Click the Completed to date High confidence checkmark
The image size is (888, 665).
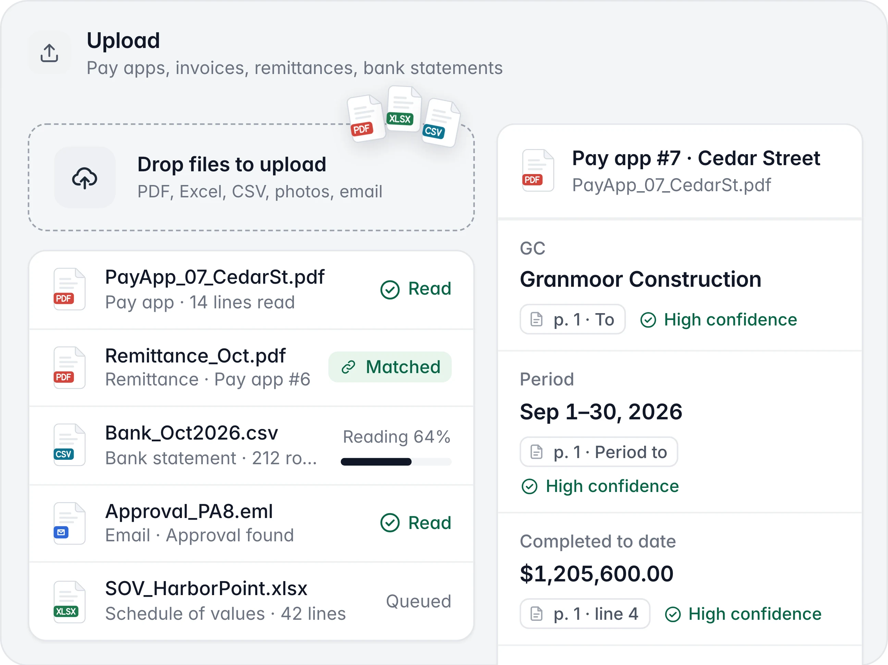pyautogui.click(x=673, y=614)
